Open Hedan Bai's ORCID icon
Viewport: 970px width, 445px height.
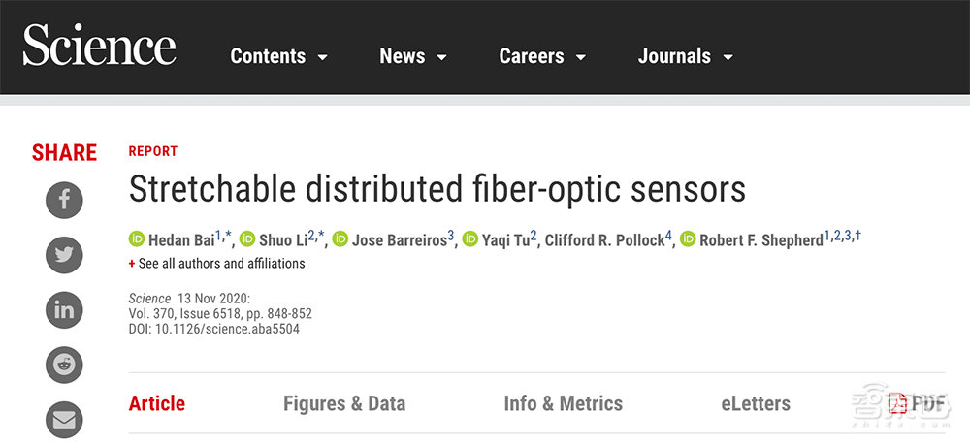click(x=137, y=239)
